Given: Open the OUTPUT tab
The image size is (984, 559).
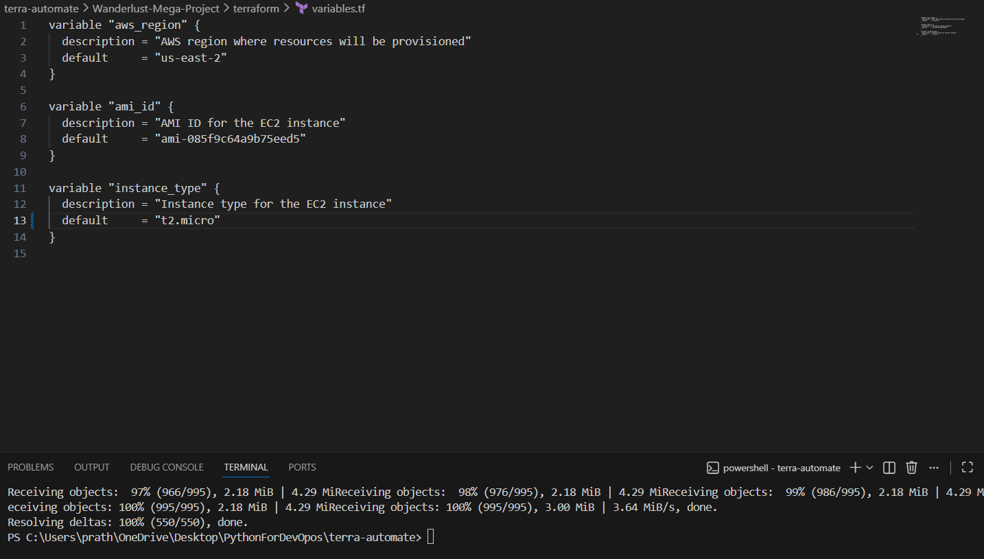Looking at the screenshot, I should [x=92, y=467].
